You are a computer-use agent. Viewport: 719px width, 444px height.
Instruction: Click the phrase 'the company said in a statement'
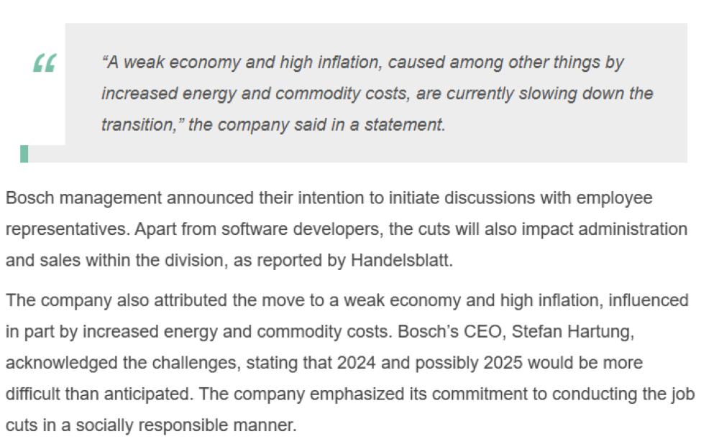[x=316, y=124]
